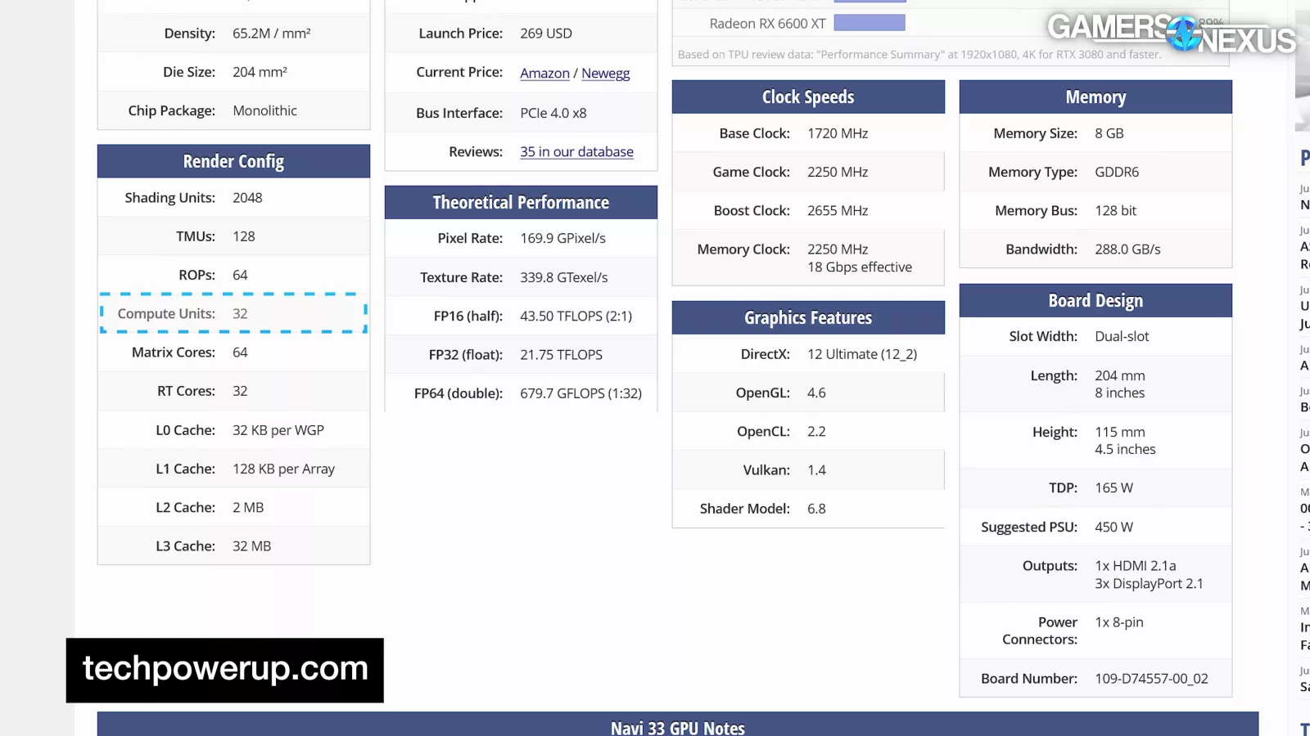Select the Length value 204 mm
Image resolution: width=1310 pixels, height=736 pixels.
[1120, 375]
